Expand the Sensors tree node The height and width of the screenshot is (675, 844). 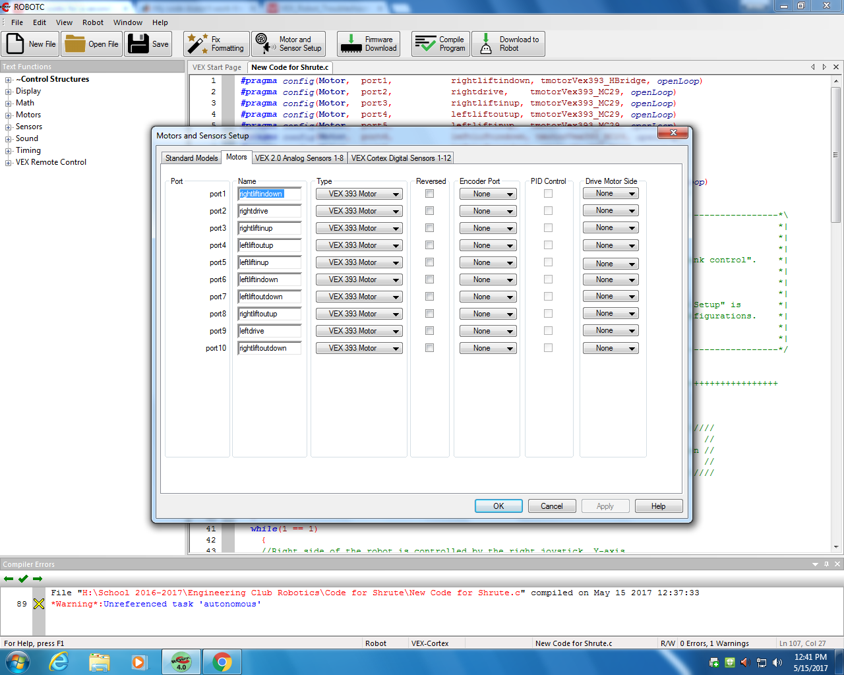(9, 127)
